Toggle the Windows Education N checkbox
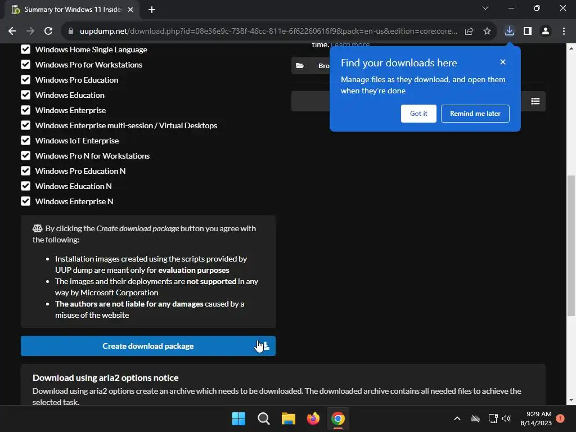Image resolution: width=576 pixels, height=432 pixels. pos(25,186)
